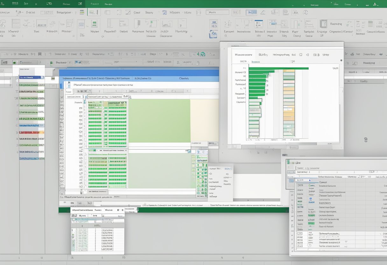Select the Search magnifier icon in the toolbar

pyautogui.click(x=306, y=12)
